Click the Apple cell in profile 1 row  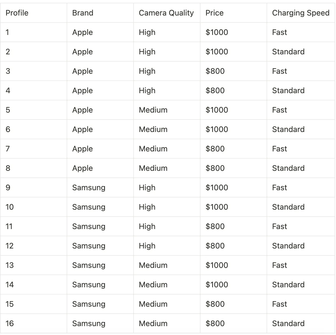coord(100,32)
